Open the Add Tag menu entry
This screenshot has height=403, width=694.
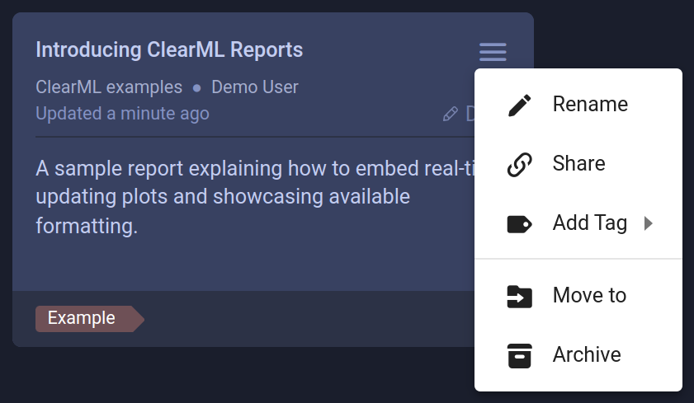[x=589, y=223]
